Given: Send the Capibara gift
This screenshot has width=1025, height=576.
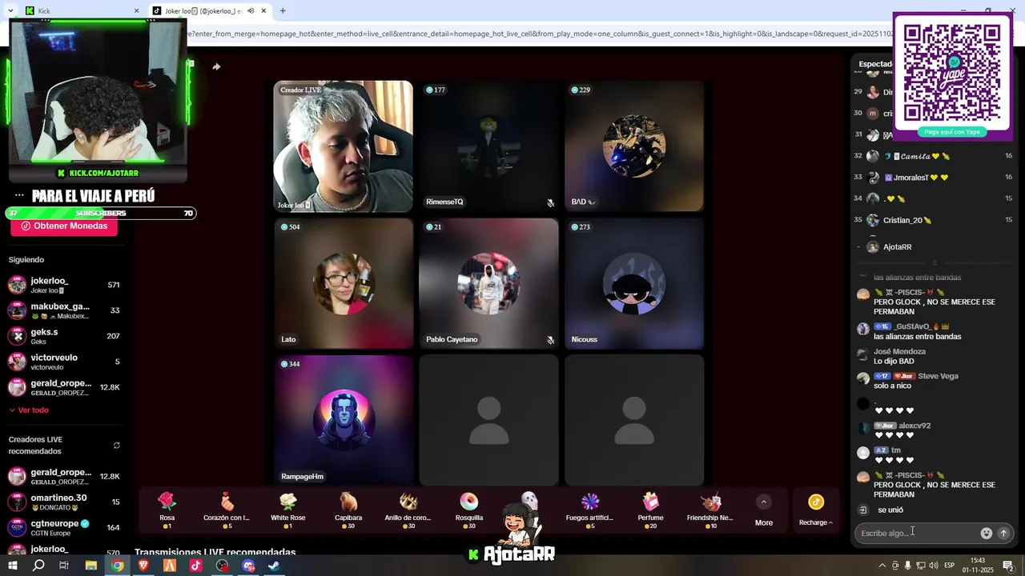Looking at the screenshot, I should point(348,510).
